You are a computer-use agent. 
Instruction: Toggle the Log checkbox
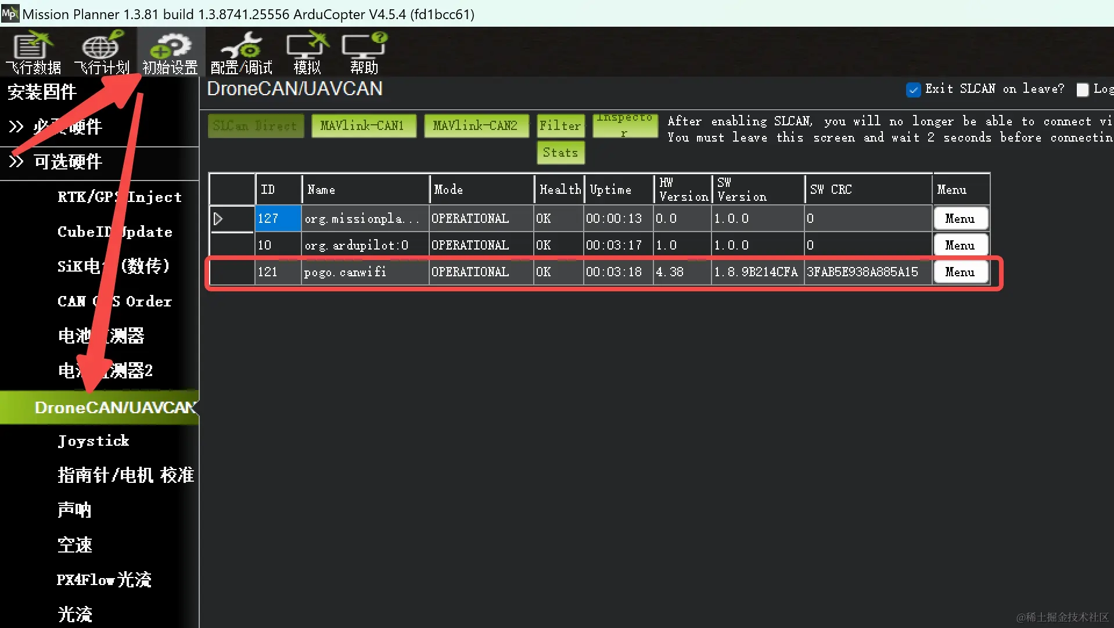point(1082,89)
